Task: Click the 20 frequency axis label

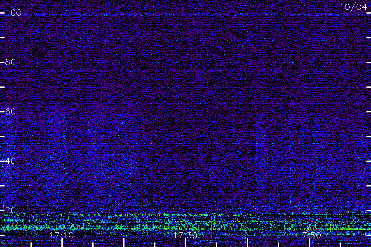Action: [x=10, y=210]
